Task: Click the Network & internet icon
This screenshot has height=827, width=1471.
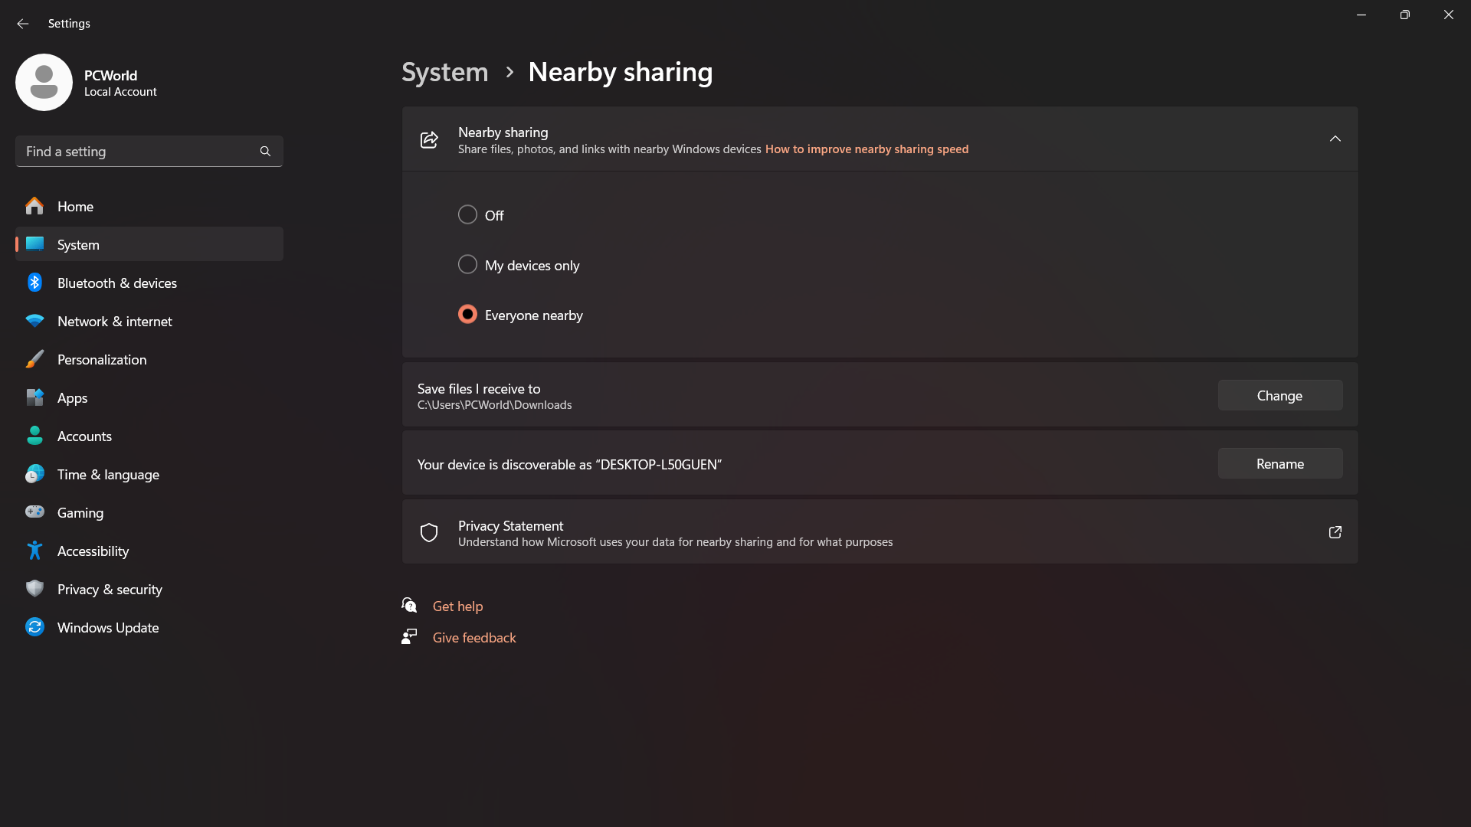Action: 35,321
